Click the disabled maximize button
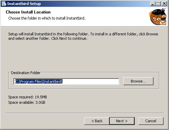 (158, 4)
